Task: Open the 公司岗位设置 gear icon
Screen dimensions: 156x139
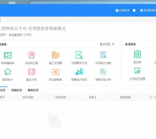Action: click(x=137, y=71)
